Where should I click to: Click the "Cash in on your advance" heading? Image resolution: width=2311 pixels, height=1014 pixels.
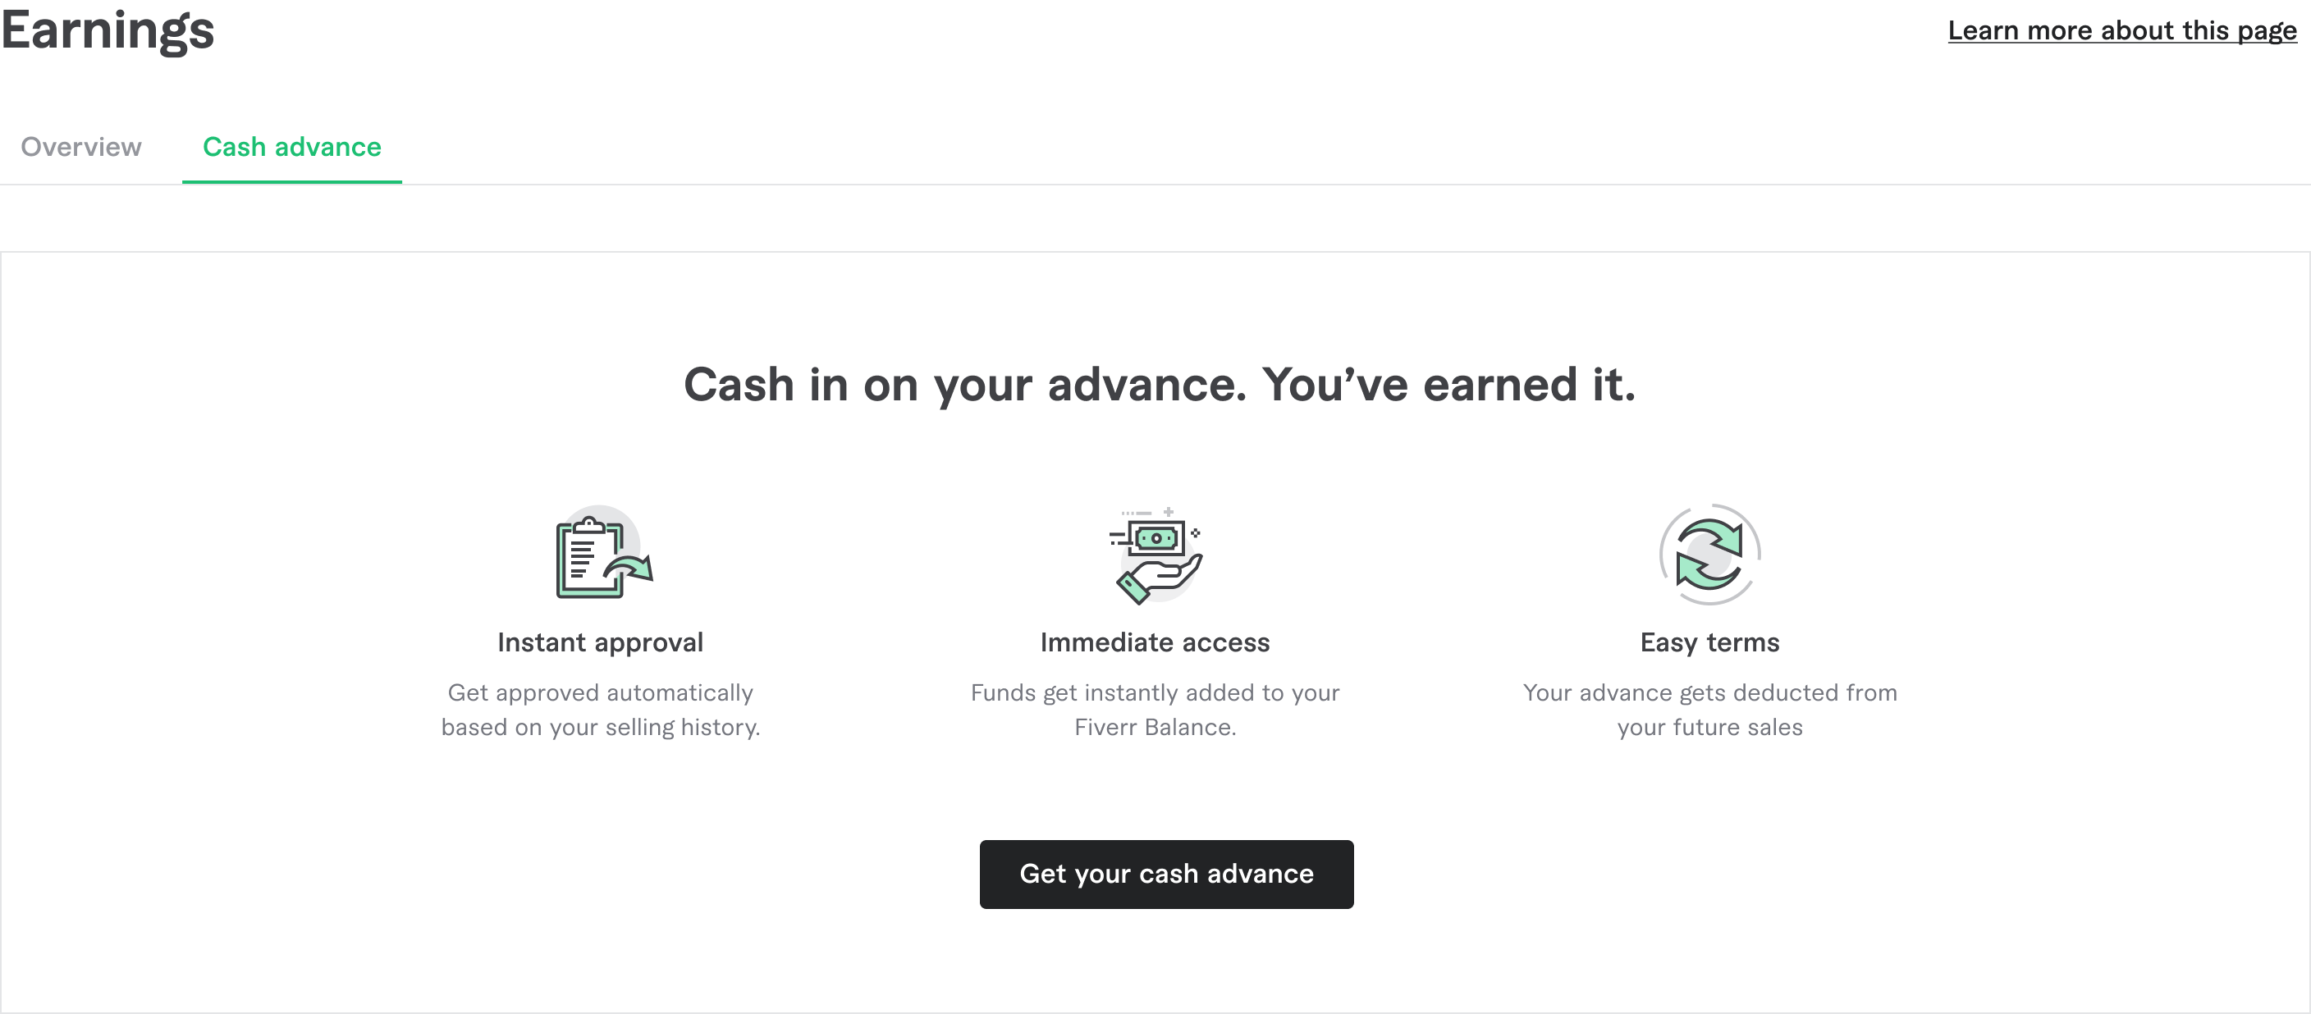(1160, 386)
